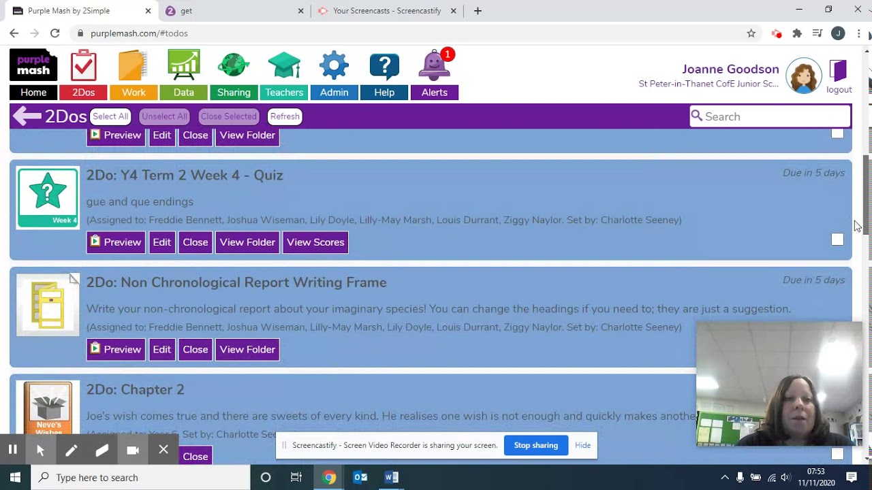Open Task View on the taskbar

[x=296, y=477]
